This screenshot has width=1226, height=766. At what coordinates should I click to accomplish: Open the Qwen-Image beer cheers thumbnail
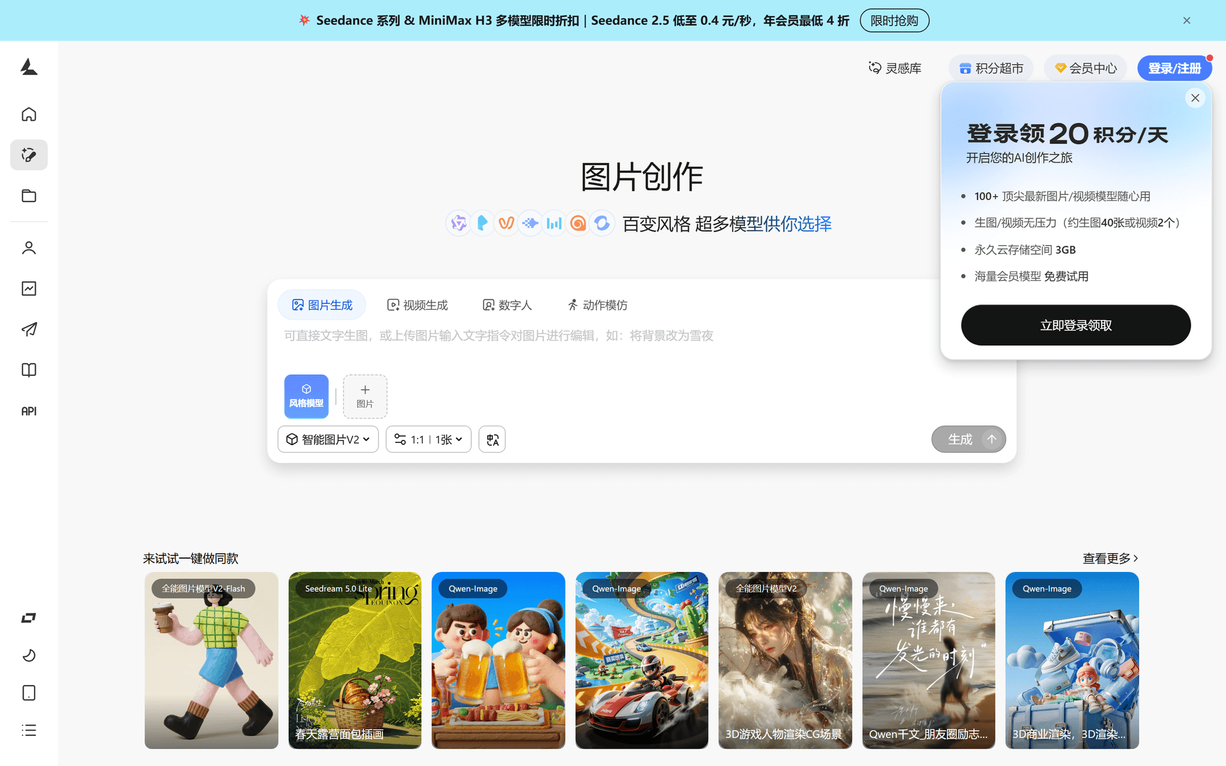498,660
